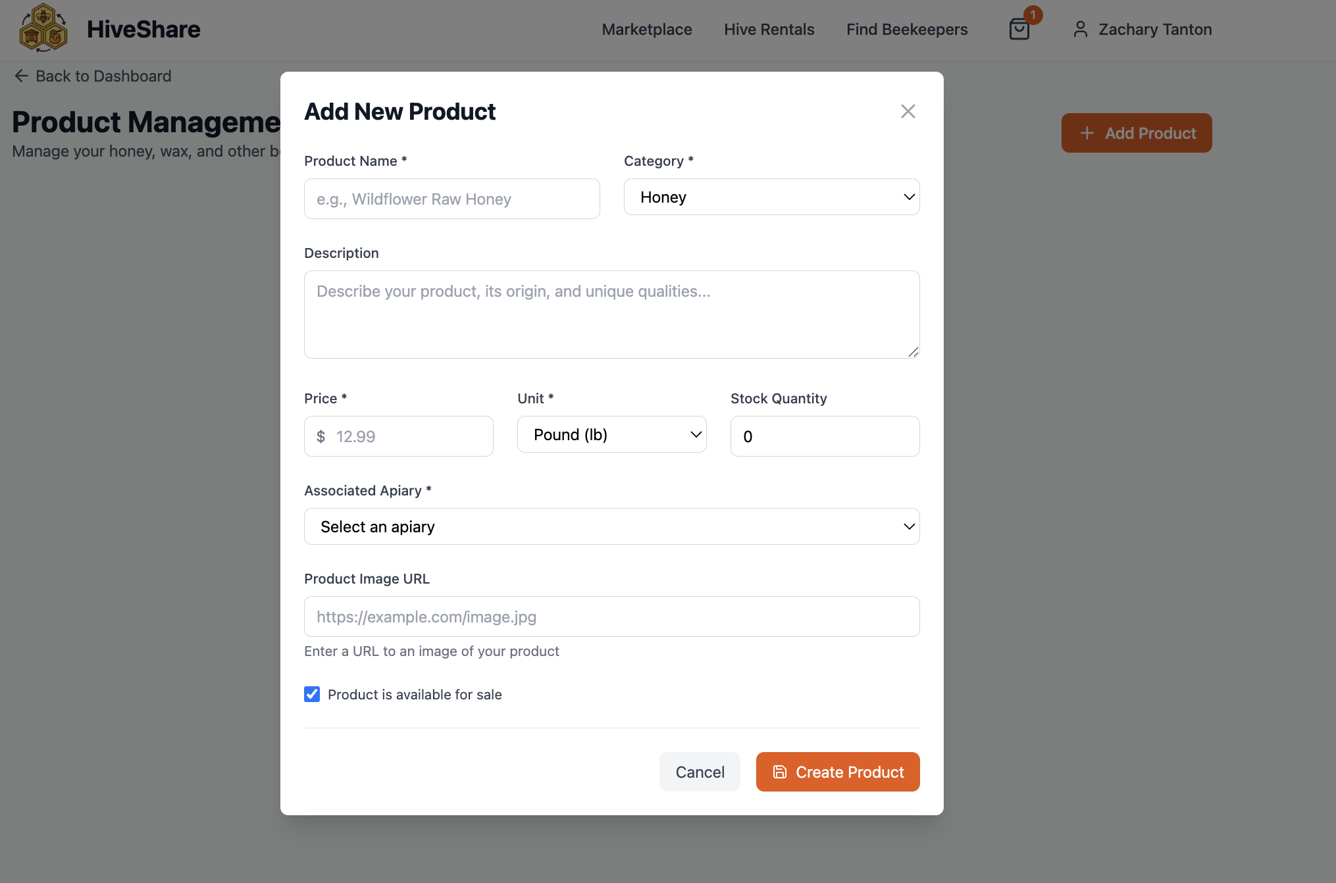Open the Unit dropdown Pound (lb)
Image resolution: width=1336 pixels, height=883 pixels.
pyautogui.click(x=611, y=434)
